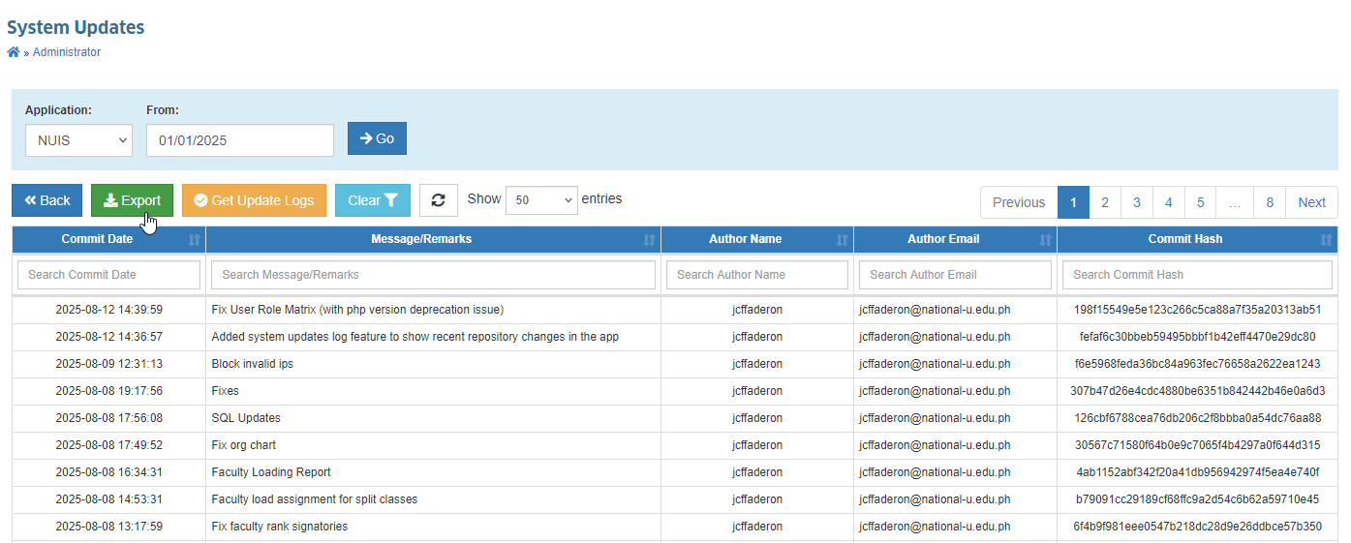Click the From date input field

[240, 140]
